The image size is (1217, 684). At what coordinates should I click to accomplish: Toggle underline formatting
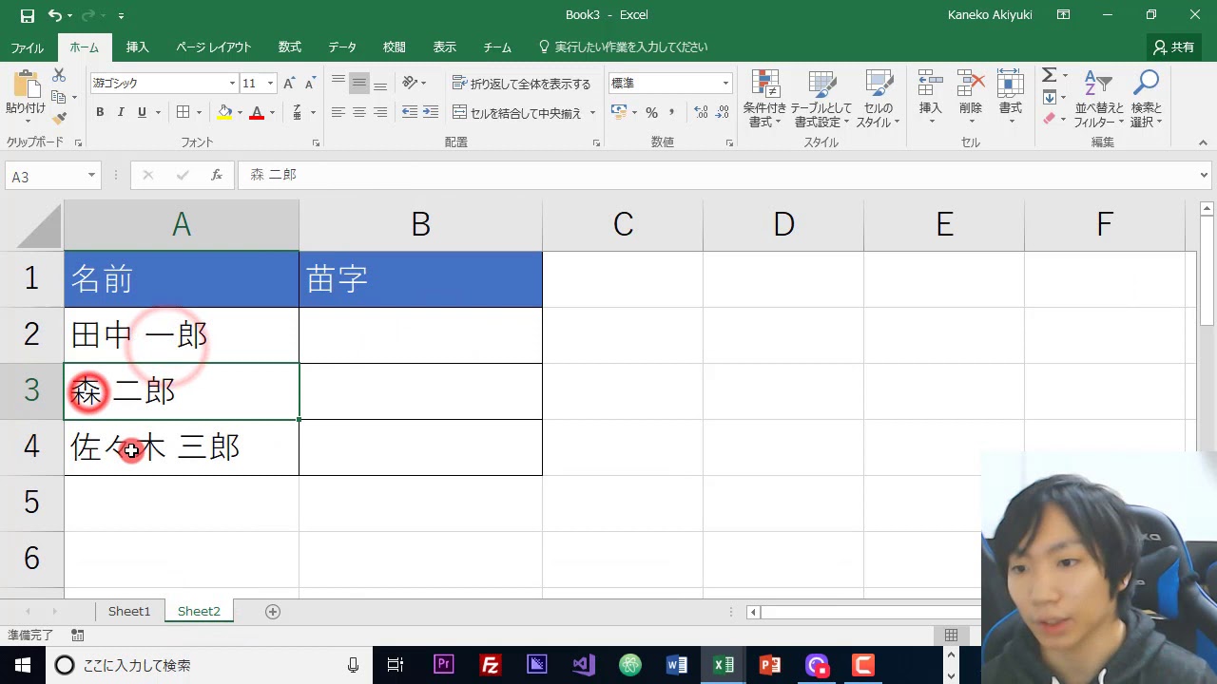[142, 112]
